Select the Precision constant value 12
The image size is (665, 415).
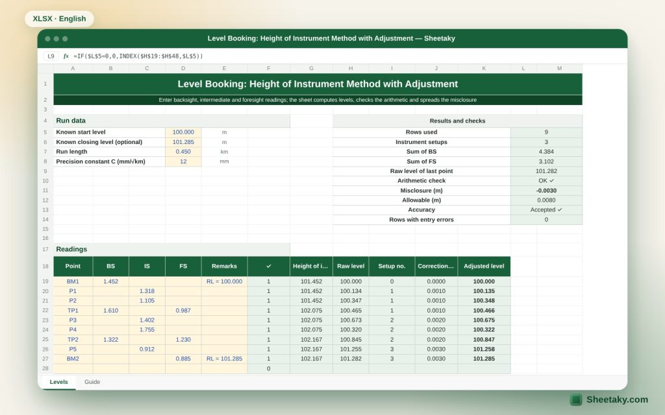183,161
